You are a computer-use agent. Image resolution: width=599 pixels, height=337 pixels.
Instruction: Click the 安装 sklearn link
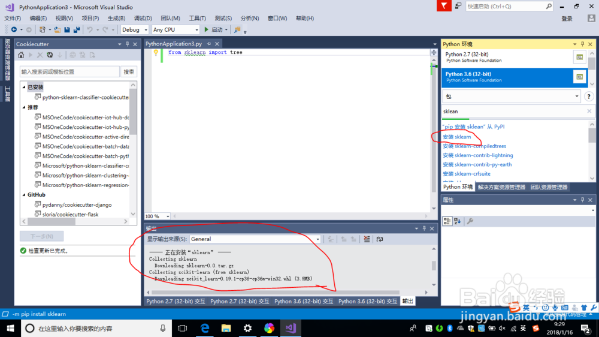457,137
